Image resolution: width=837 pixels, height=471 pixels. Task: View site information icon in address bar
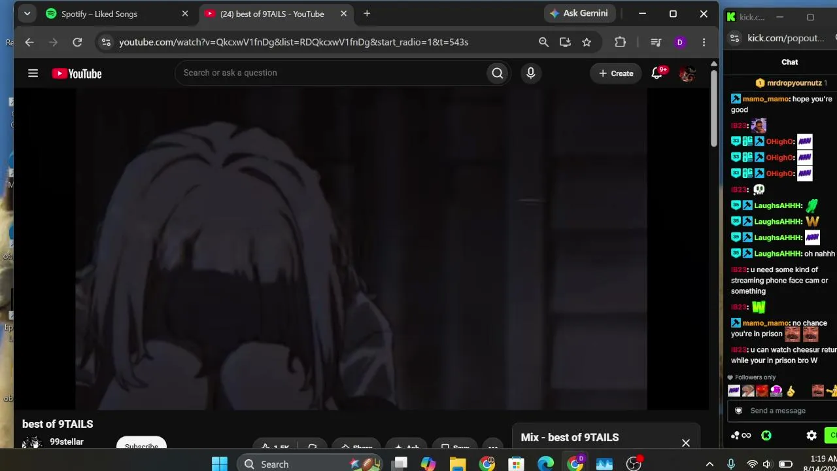[106, 42]
